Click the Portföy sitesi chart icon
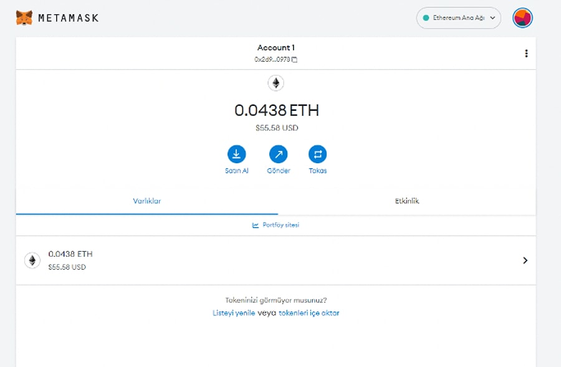The height and width of the screenshot is (367, 561). click(x=256, y=226)
